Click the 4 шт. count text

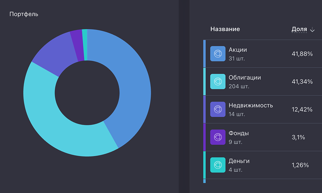pos(235,170)
